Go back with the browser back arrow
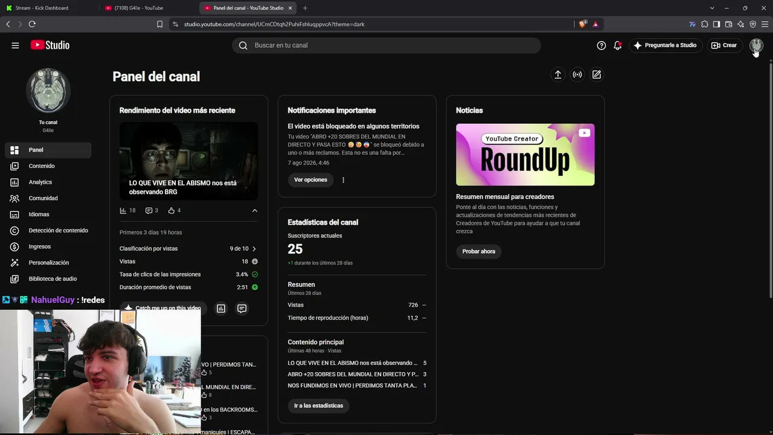The width and height of the screenshot is (773, 435). (x=8, y=24)
